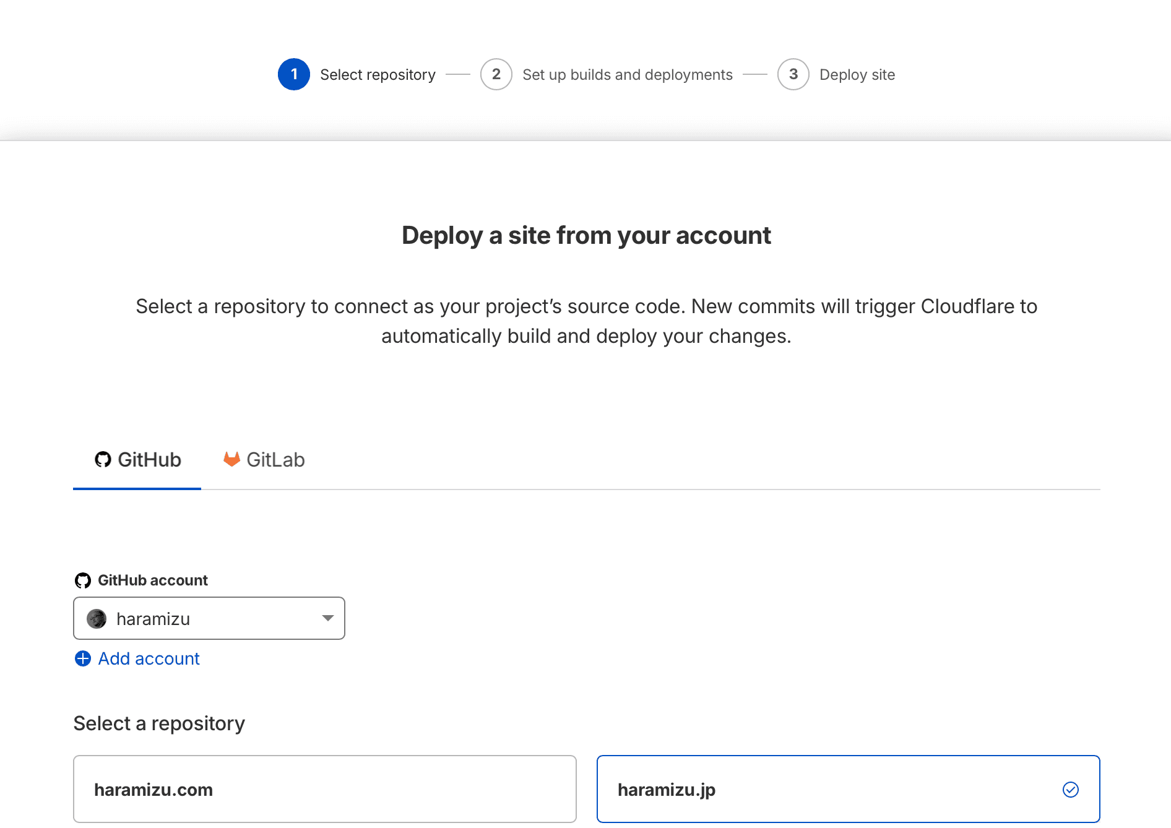Select the haramizu.com repository card
The image size is (1171, 828).
pyautogui.click(x=324, y=789)
